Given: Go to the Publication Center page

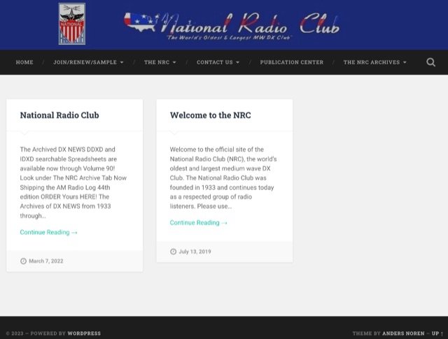Looking at the screenshot, I should (292, 62).
